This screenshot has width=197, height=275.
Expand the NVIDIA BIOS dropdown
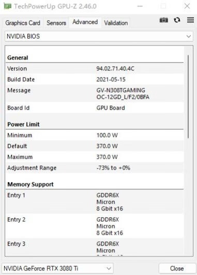(x=99, y=36)
